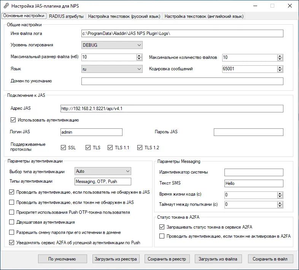The height and width of the screenshot is (270, 299).
Task: Decrease code lifetime seconds value
Action: point(280,197)
